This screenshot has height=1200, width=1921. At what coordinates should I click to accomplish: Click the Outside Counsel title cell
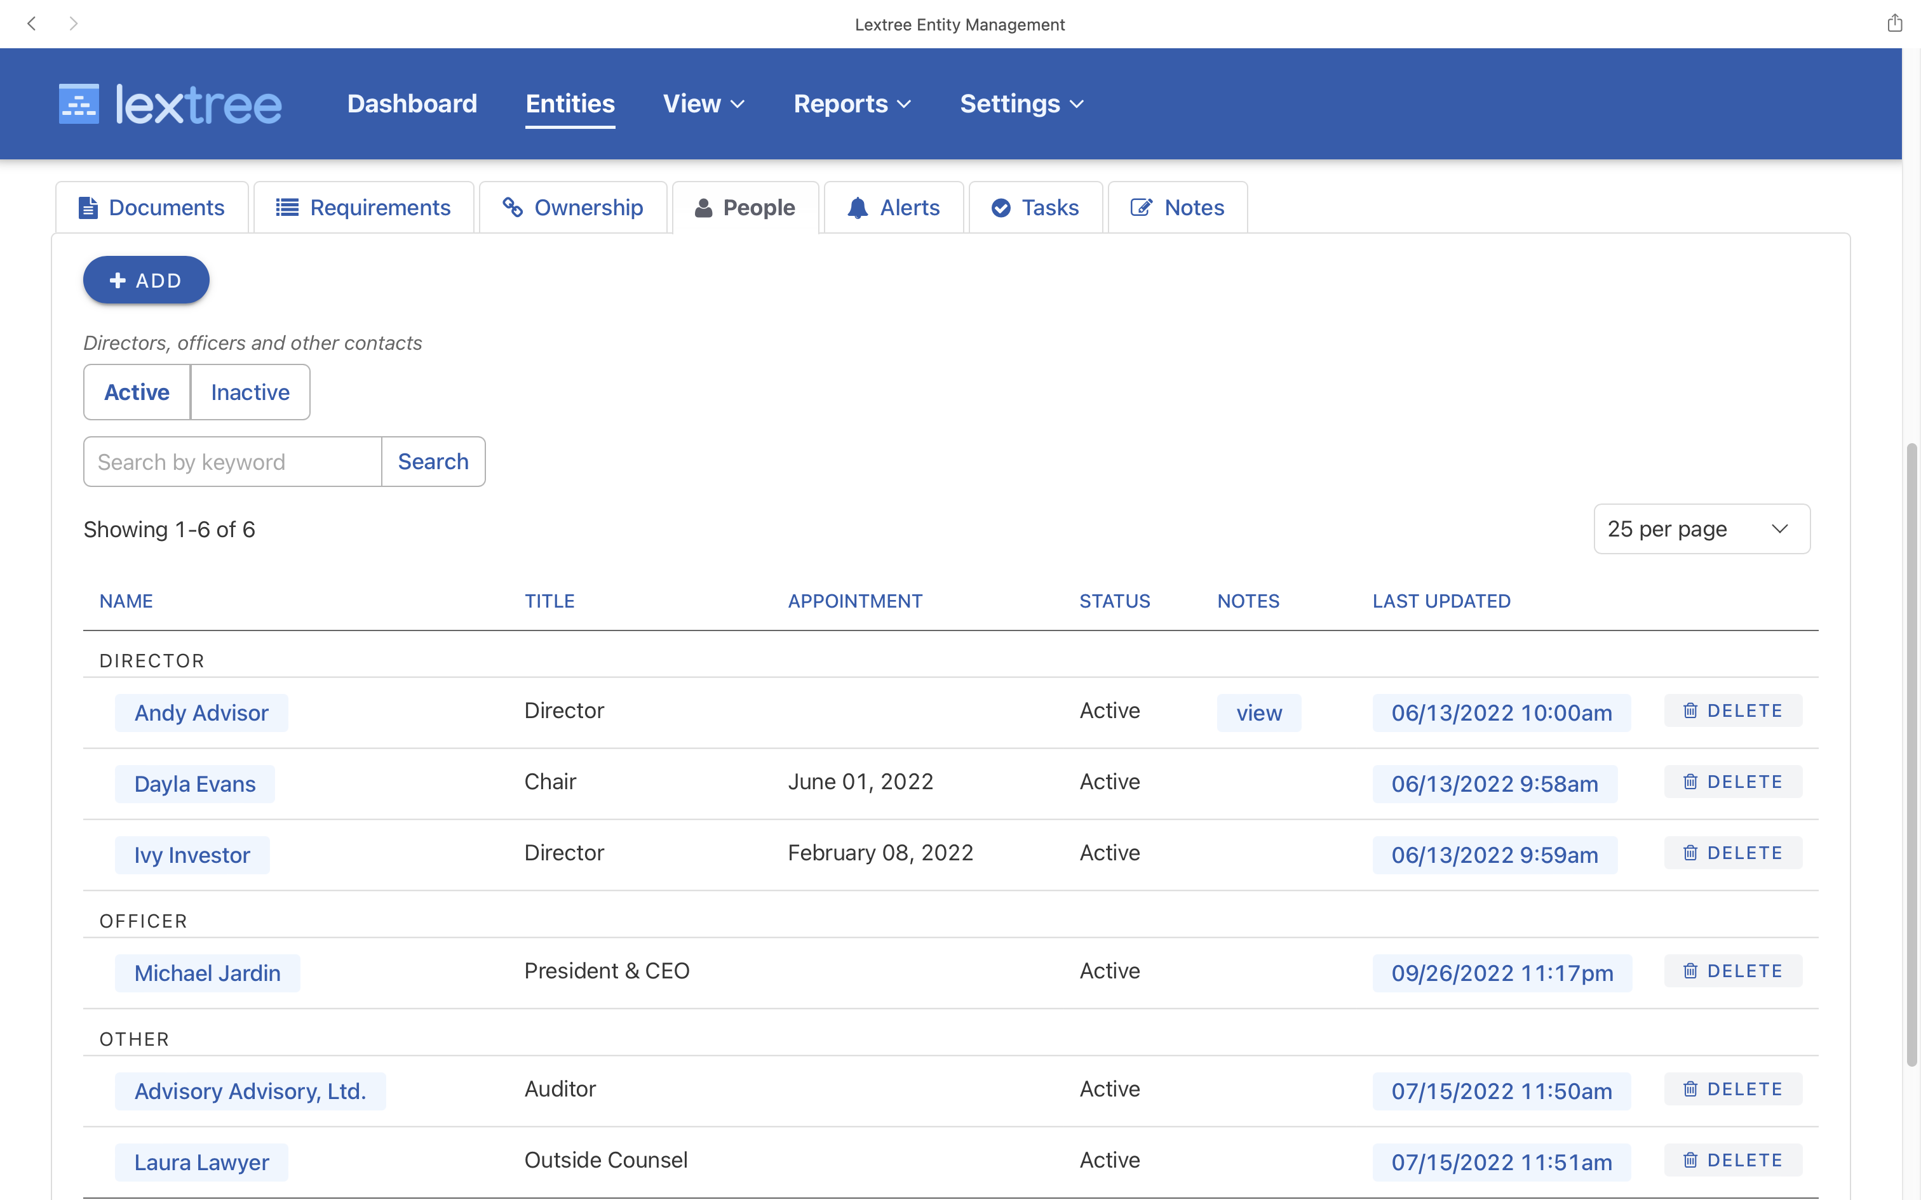coord(605,1159)
